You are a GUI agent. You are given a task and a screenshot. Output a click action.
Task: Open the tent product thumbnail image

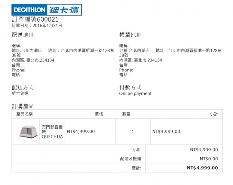(28, 132)
